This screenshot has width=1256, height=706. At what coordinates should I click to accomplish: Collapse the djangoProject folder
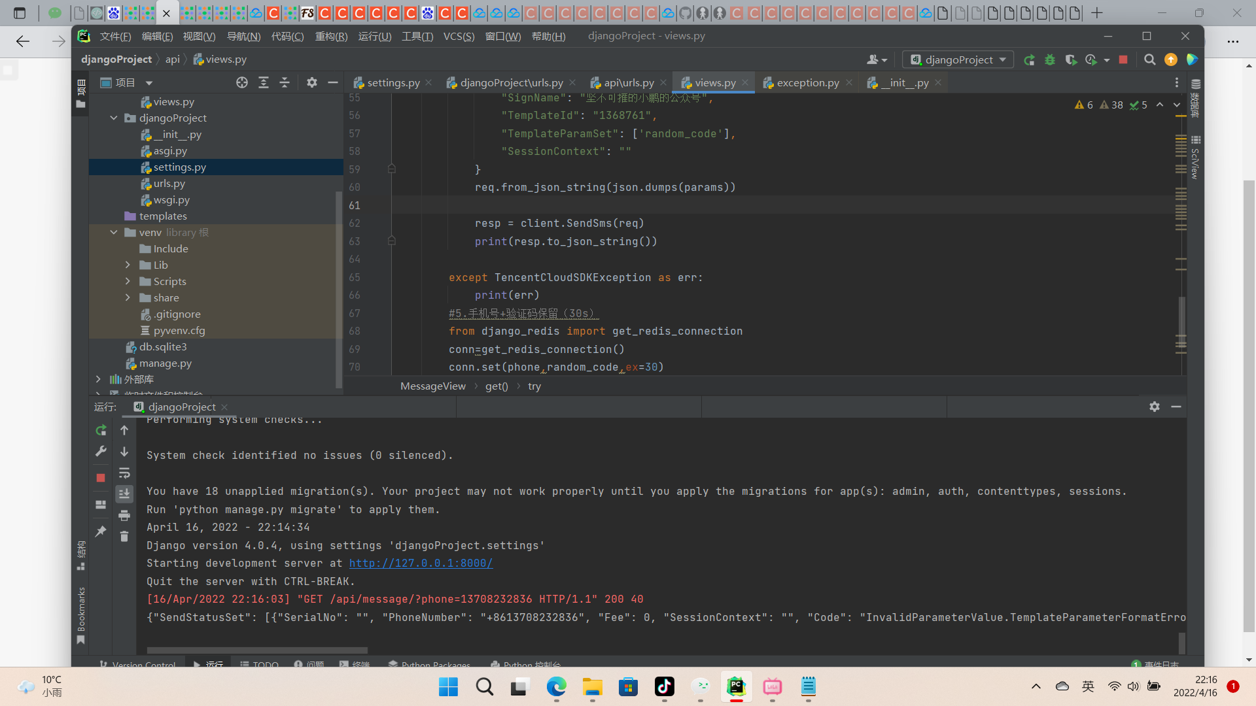114,118
